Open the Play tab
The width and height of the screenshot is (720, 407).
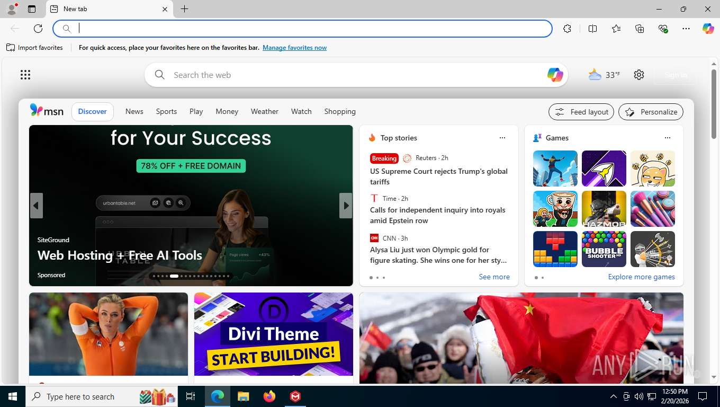tap(196, 111)
